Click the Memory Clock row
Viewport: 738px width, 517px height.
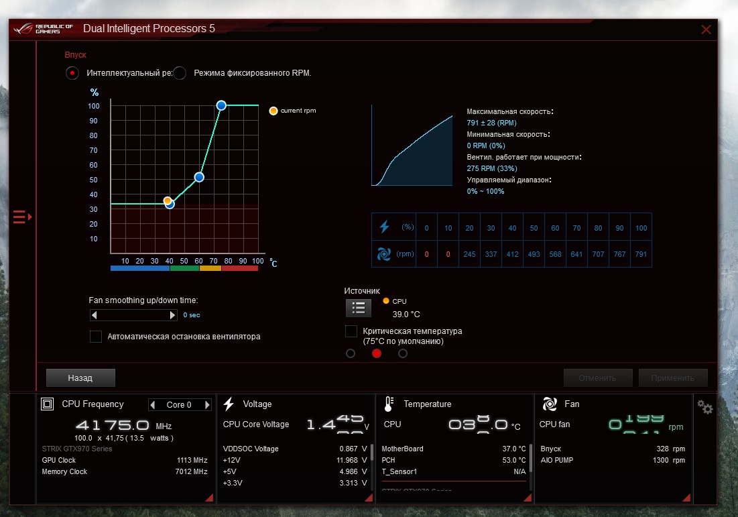click(x=125, y=471)
